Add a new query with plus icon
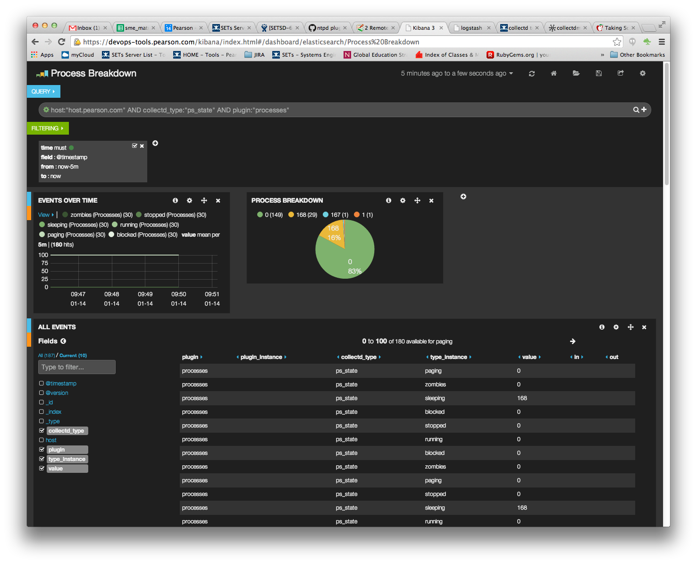Screen dimensions: 697x564 tap(644, 110)
